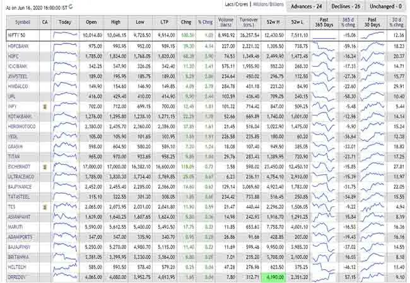Open the HDFCBANK stock link
The image size is (410, 283).
coord(18,47)
